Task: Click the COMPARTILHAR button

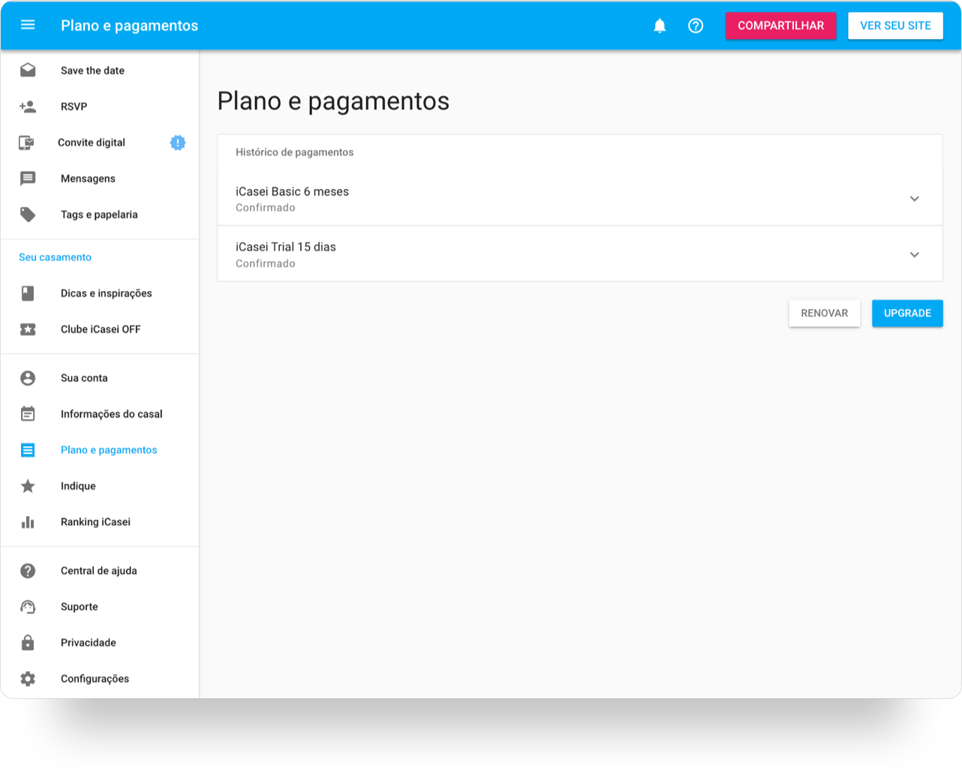Action: tap(780, 25)
